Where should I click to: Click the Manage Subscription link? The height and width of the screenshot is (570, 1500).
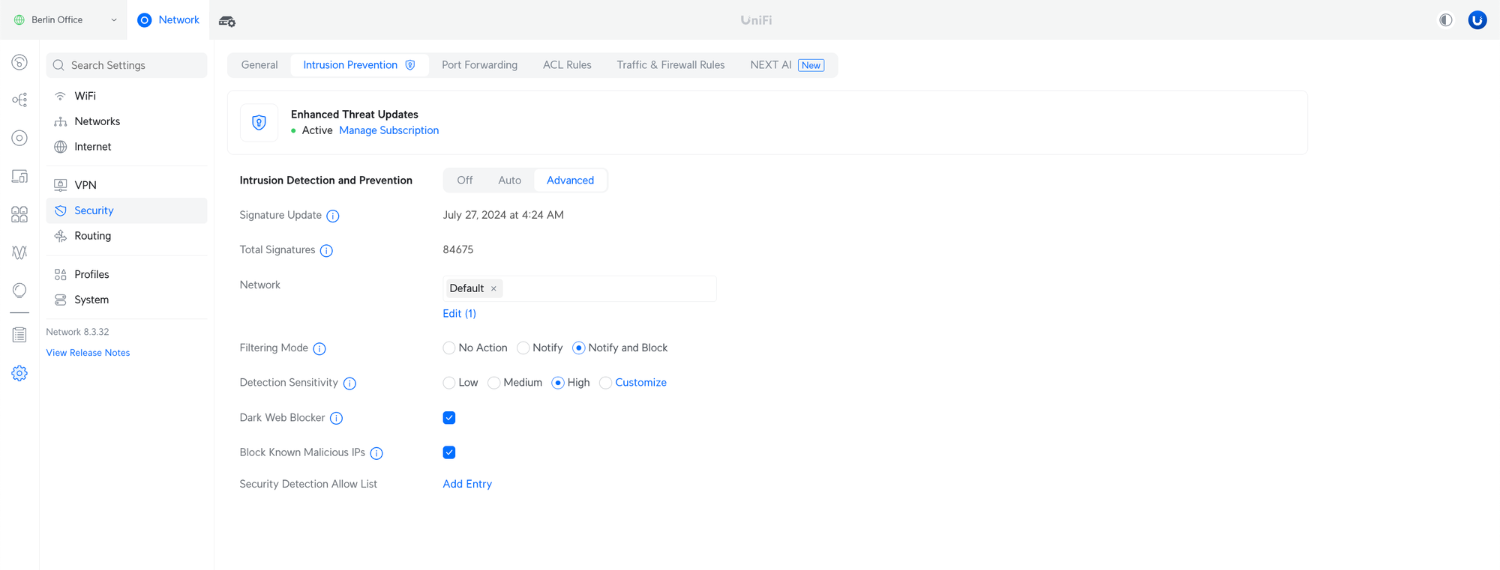coord(388,130)
